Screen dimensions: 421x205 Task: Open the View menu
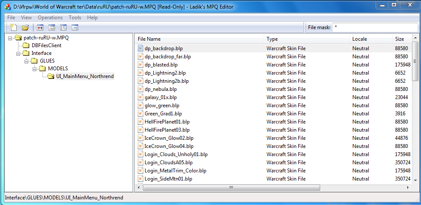coord(26,18)
